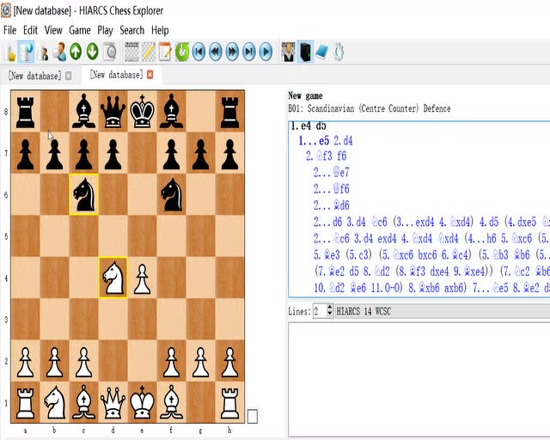
Task: Select the white rook on h1
Action: pos(229,402)
